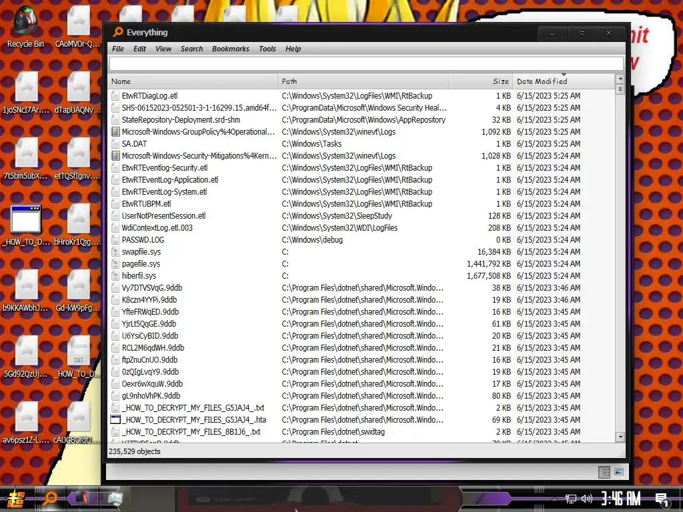This screenshot has width=683, height=512.
Task: Open the Search menu
Action: (191, 49)
